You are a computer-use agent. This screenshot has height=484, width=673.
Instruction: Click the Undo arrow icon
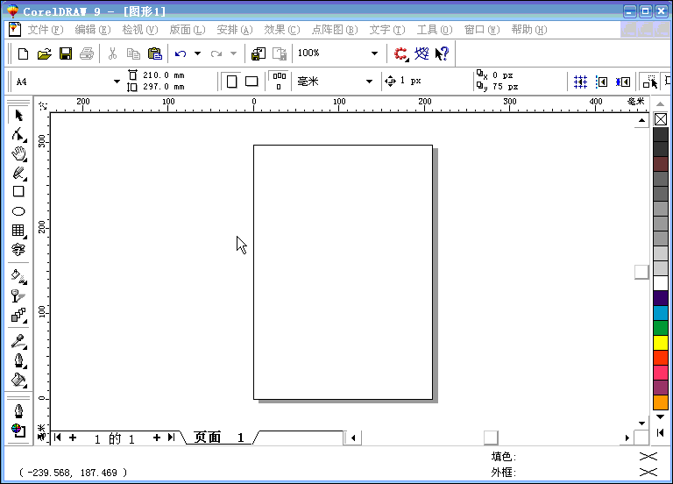click(181, 53)
